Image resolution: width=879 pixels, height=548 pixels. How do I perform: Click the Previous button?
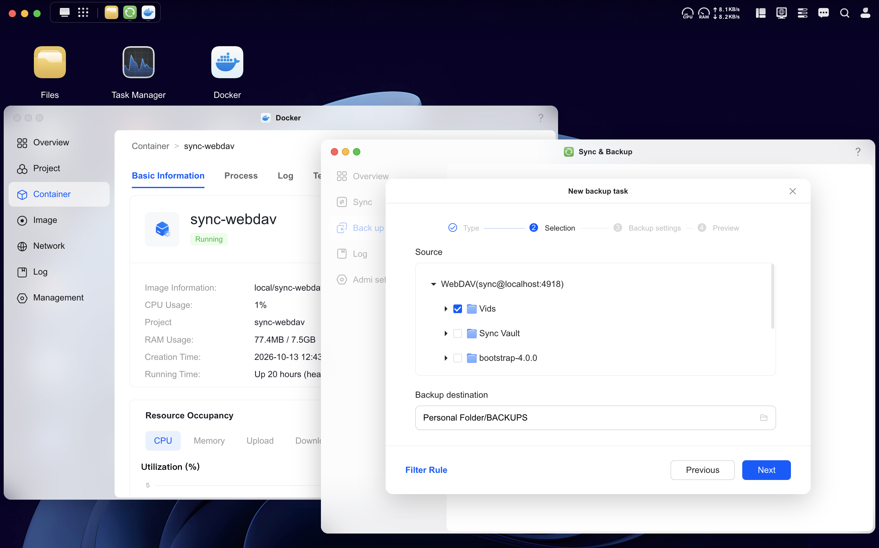702,470
